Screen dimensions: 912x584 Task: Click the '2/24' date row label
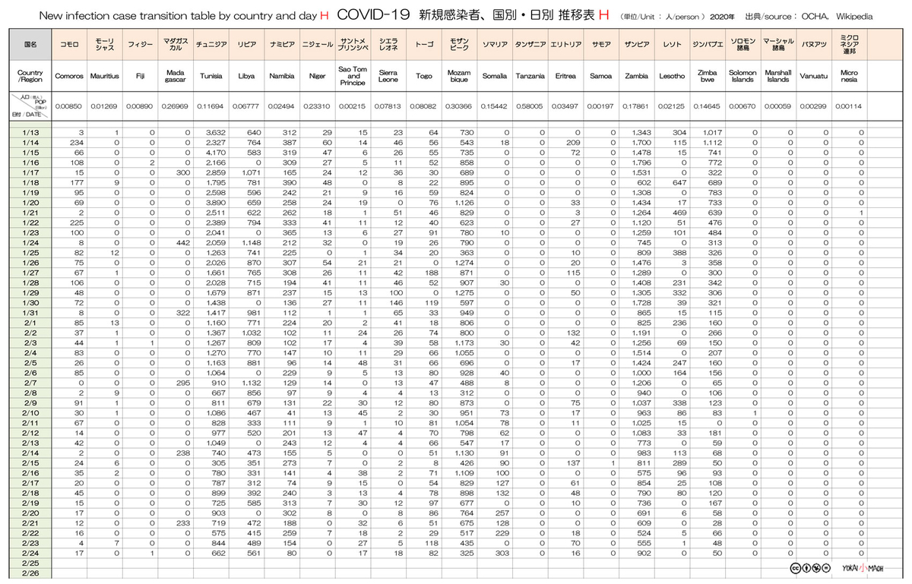30,554
